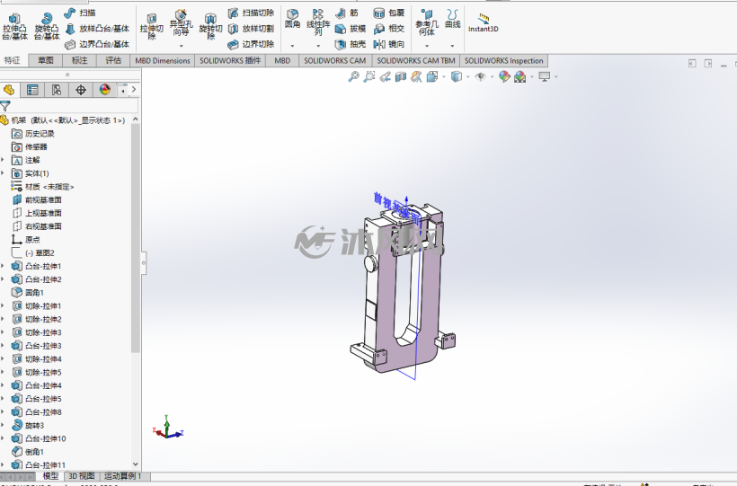Image resolution: width=737 pixels, height=486 pixels.
Task: Select the 旋转切除 revolved cut tool
Action: pos(210,26)
